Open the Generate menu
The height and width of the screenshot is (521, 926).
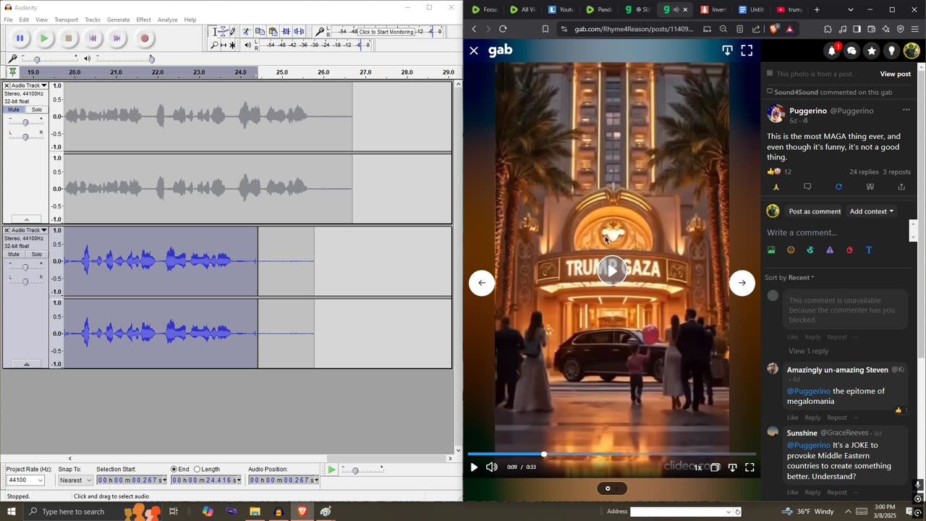tap(118, 20)
